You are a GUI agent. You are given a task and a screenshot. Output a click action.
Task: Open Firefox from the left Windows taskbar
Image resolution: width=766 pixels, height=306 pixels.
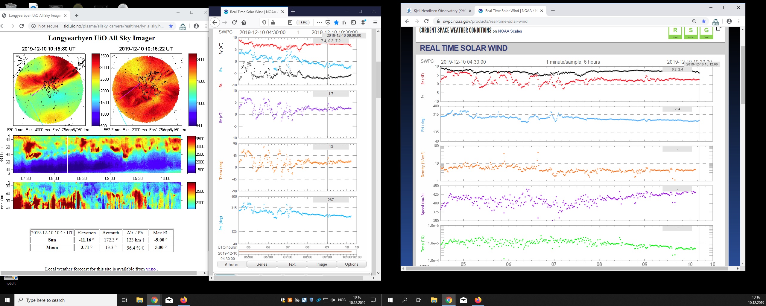(x=183, y=300)
